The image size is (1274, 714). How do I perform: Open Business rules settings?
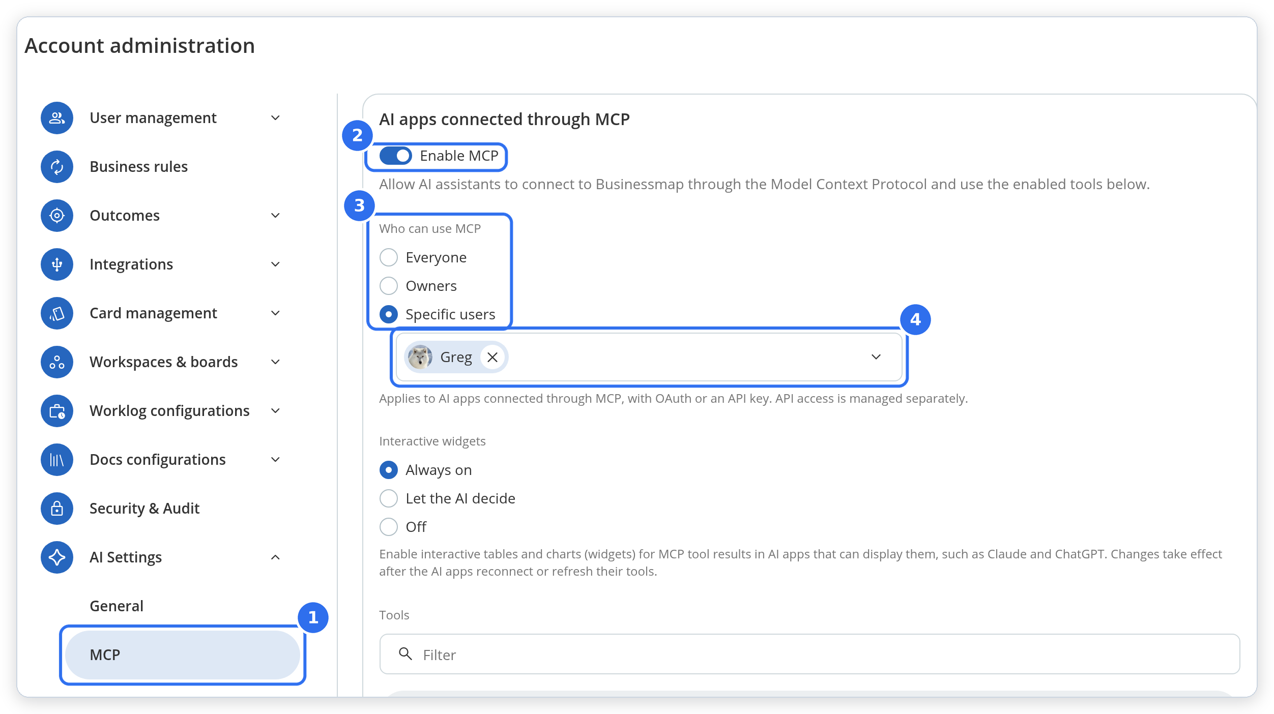138,167
